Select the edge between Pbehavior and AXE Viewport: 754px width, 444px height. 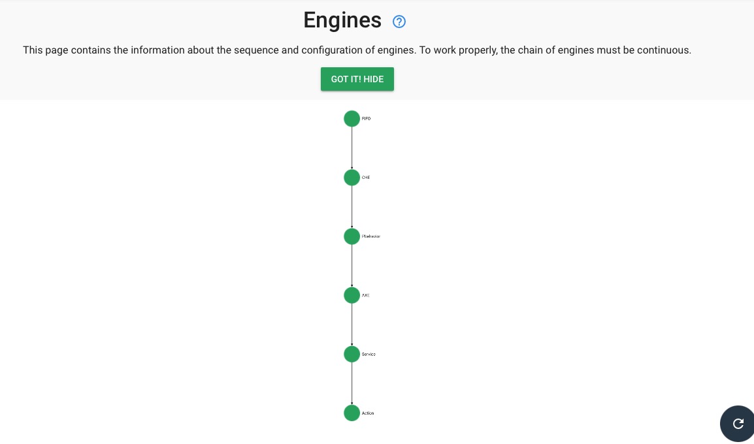[352, 265]
